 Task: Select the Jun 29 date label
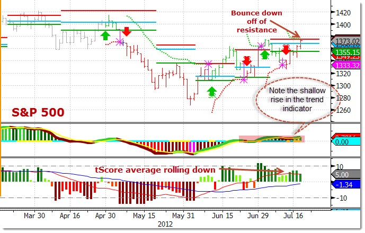pyautogui.click(x=257, y=216)
